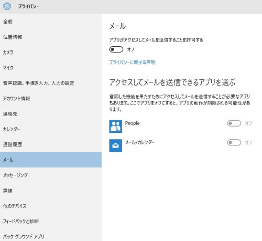Click the People app icon
This screenshot has width=262, height=241.
pyautogui.click(x=115, y=127)
